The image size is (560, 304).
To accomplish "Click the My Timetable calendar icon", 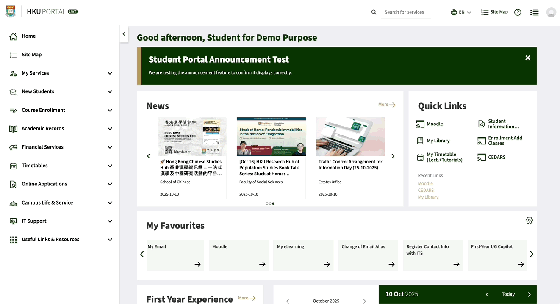I will (x=420, y=158).
